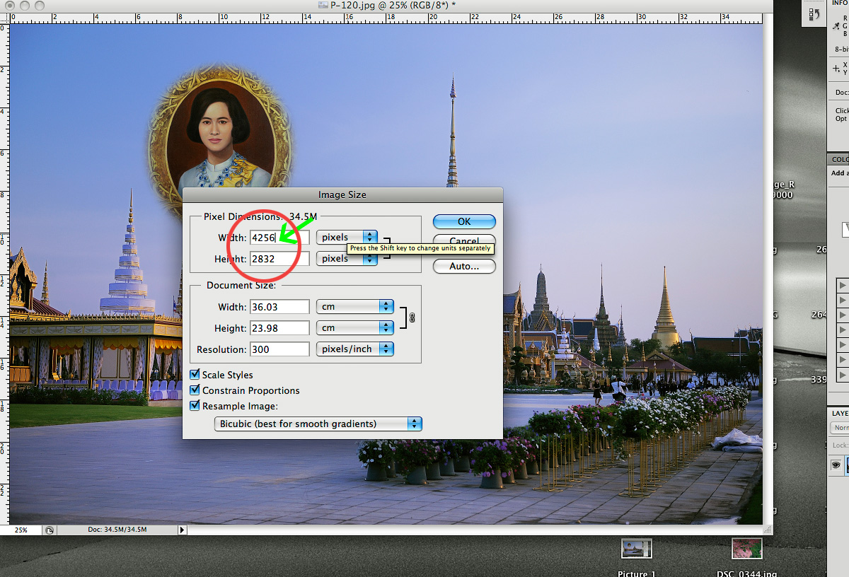Click the status bar icon beside 25% zoom
The image size is (849, 577).
point(49,530)
